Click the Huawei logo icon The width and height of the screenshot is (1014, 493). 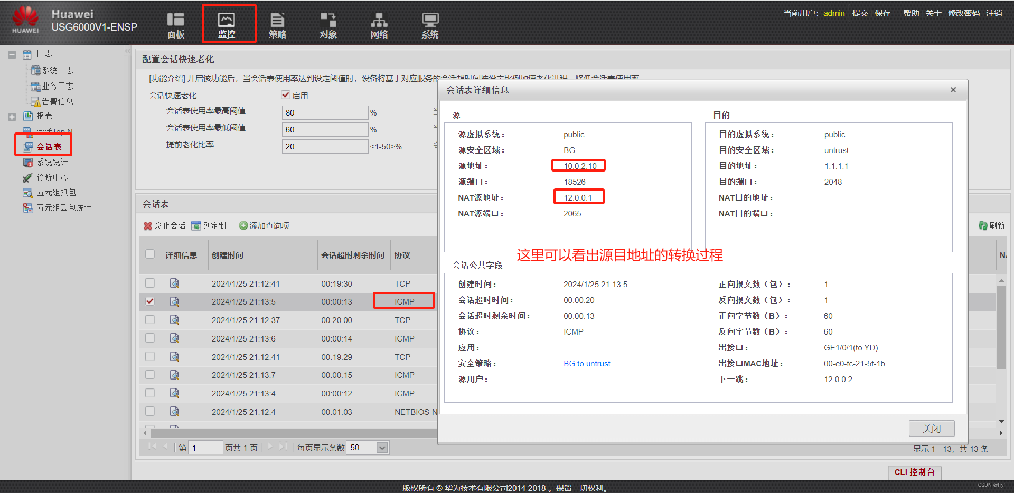(25, 20)
